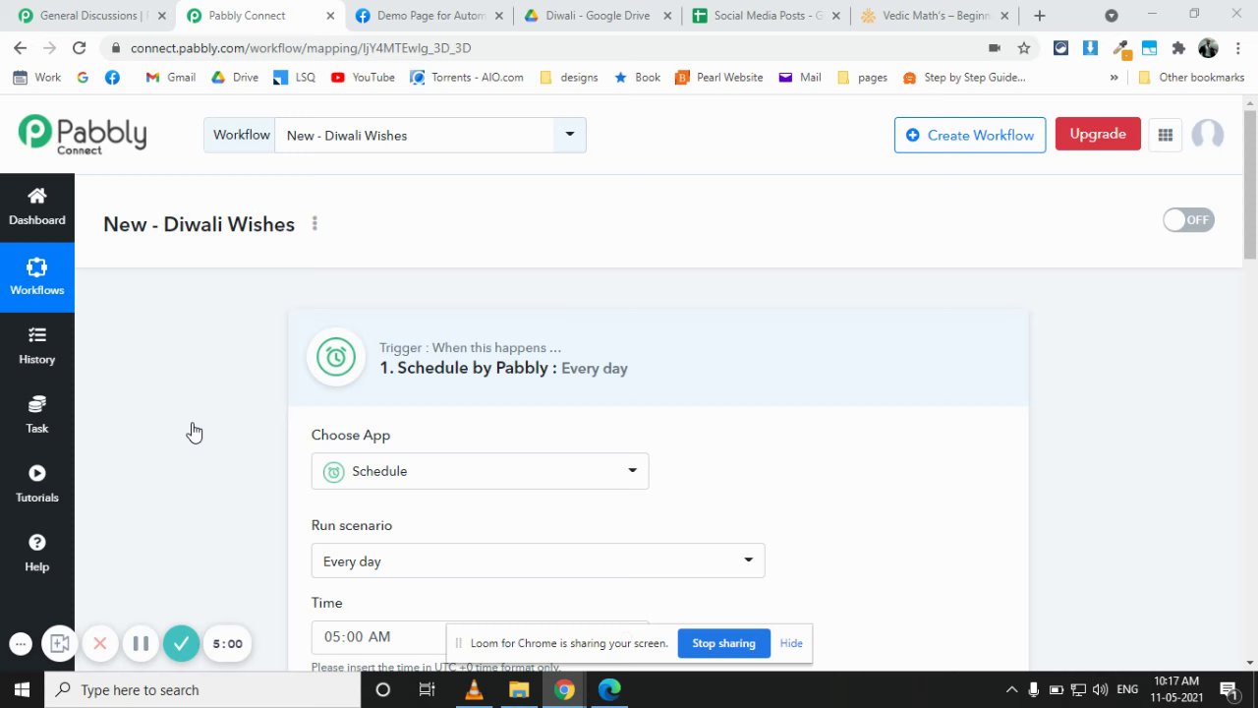Click Create Workflow button

click(x=970, y=135)
